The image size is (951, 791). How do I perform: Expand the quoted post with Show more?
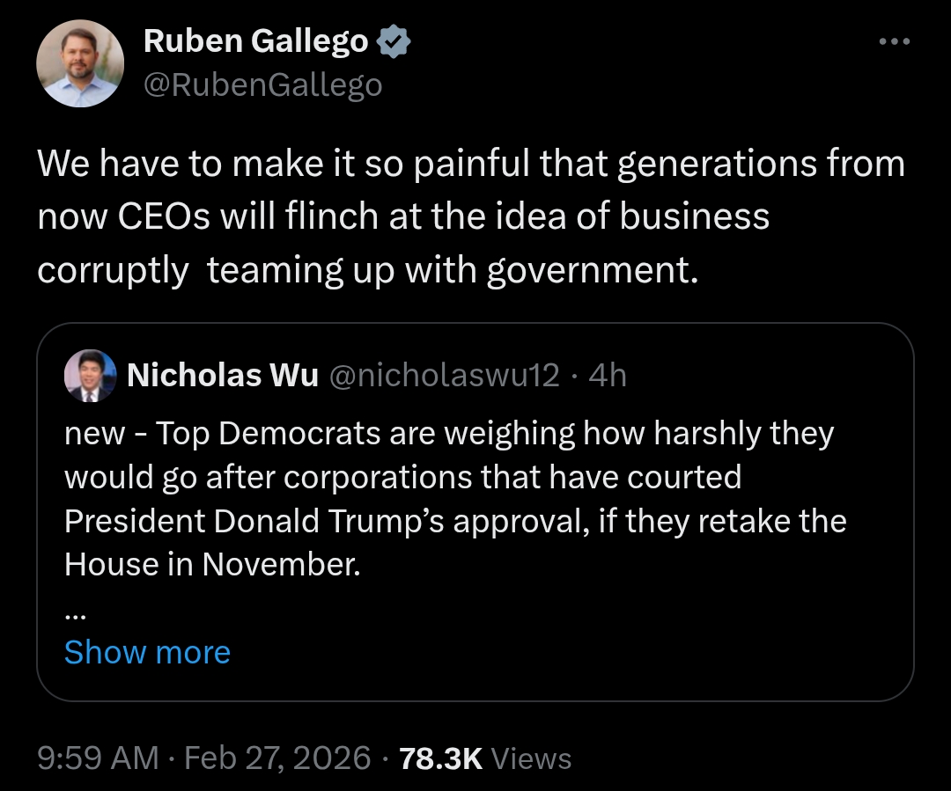tap(147, 652)
